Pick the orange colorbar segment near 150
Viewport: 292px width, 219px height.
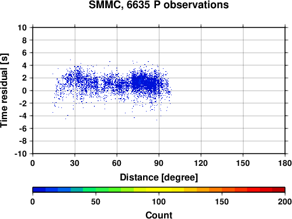tap(222, 190)
